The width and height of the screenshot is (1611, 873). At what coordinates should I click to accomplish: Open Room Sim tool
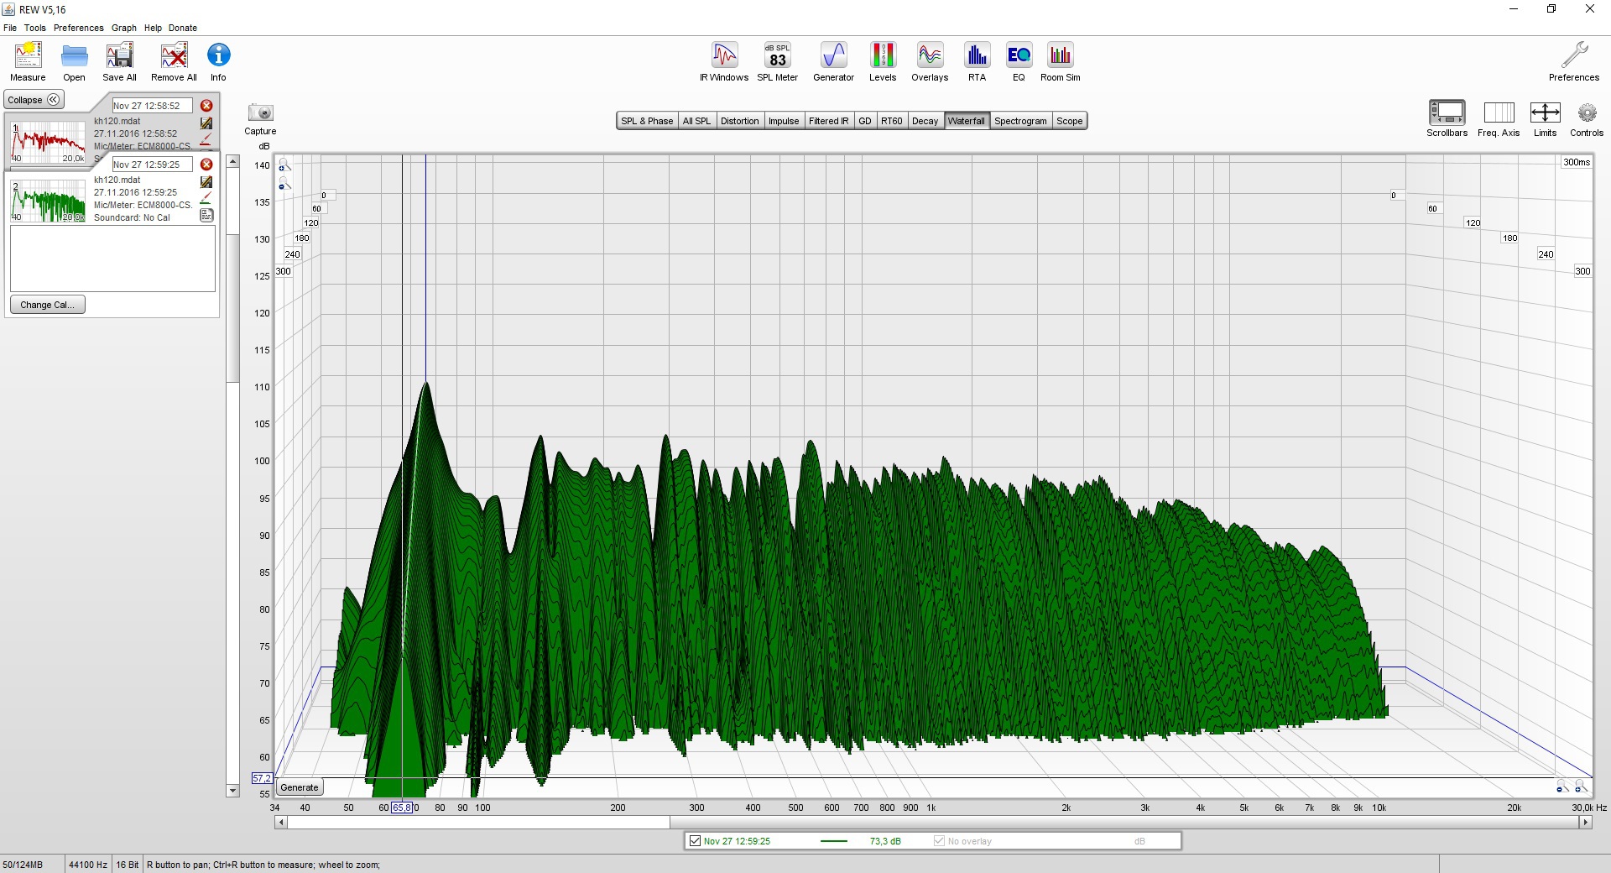click(x=1061, y=62)
